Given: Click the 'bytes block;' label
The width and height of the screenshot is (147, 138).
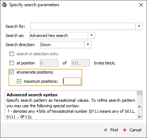Looking at the screenshot, I should pyautogui.click(x=105, y=63).
